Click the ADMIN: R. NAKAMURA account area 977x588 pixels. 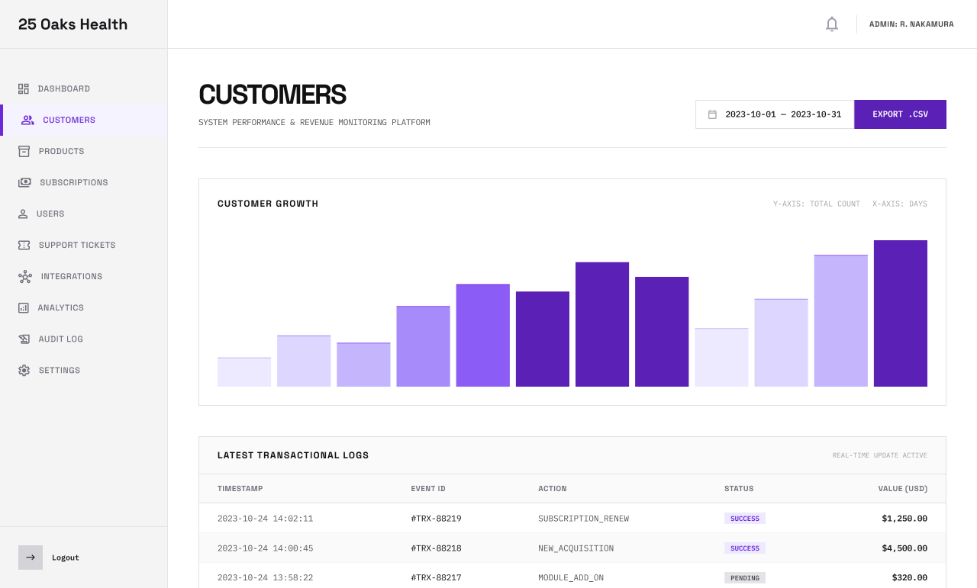click(911, 24)
